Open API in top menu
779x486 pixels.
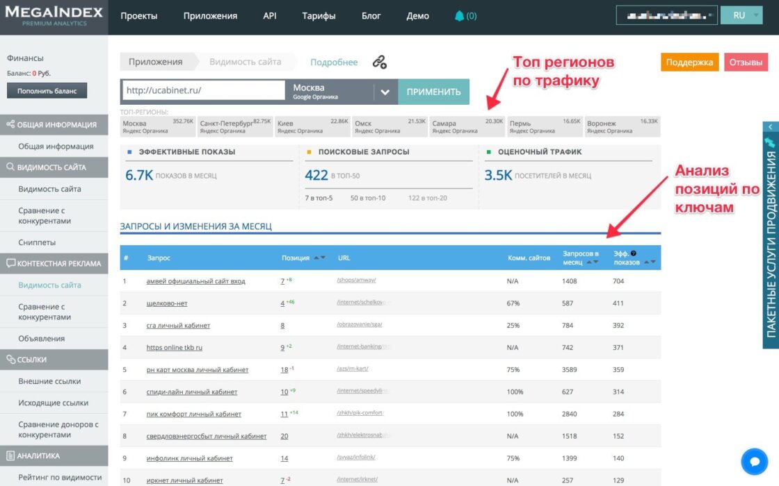coord(270,16)
